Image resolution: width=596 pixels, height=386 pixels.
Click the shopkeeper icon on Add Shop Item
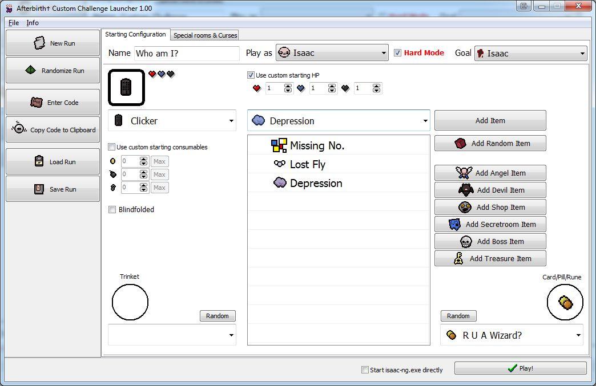point(465,207)
